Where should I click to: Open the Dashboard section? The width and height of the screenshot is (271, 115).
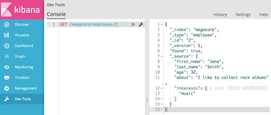(x=24, y=46)
